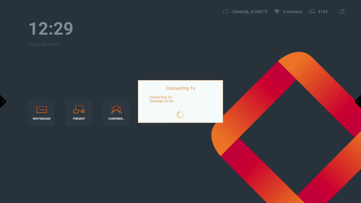
Task: Click the 12:29 clock display
Action: [x=51, y=29]
